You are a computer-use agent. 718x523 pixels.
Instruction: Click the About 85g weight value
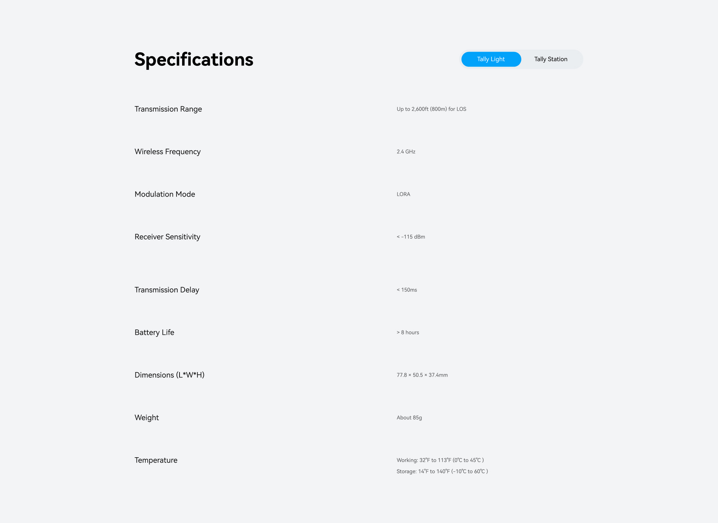coord(409,418)
